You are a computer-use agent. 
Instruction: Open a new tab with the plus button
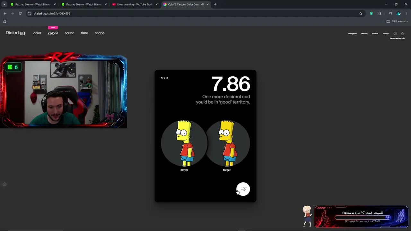click(215, 4)
